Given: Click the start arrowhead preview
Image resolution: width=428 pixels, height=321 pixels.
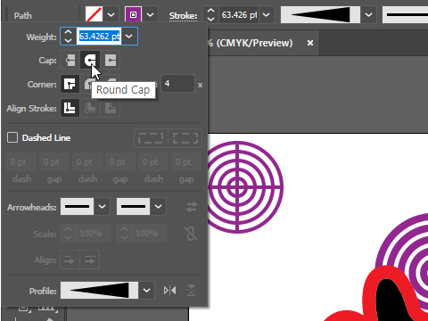Looking at the screenshot, I should point(78,207).
